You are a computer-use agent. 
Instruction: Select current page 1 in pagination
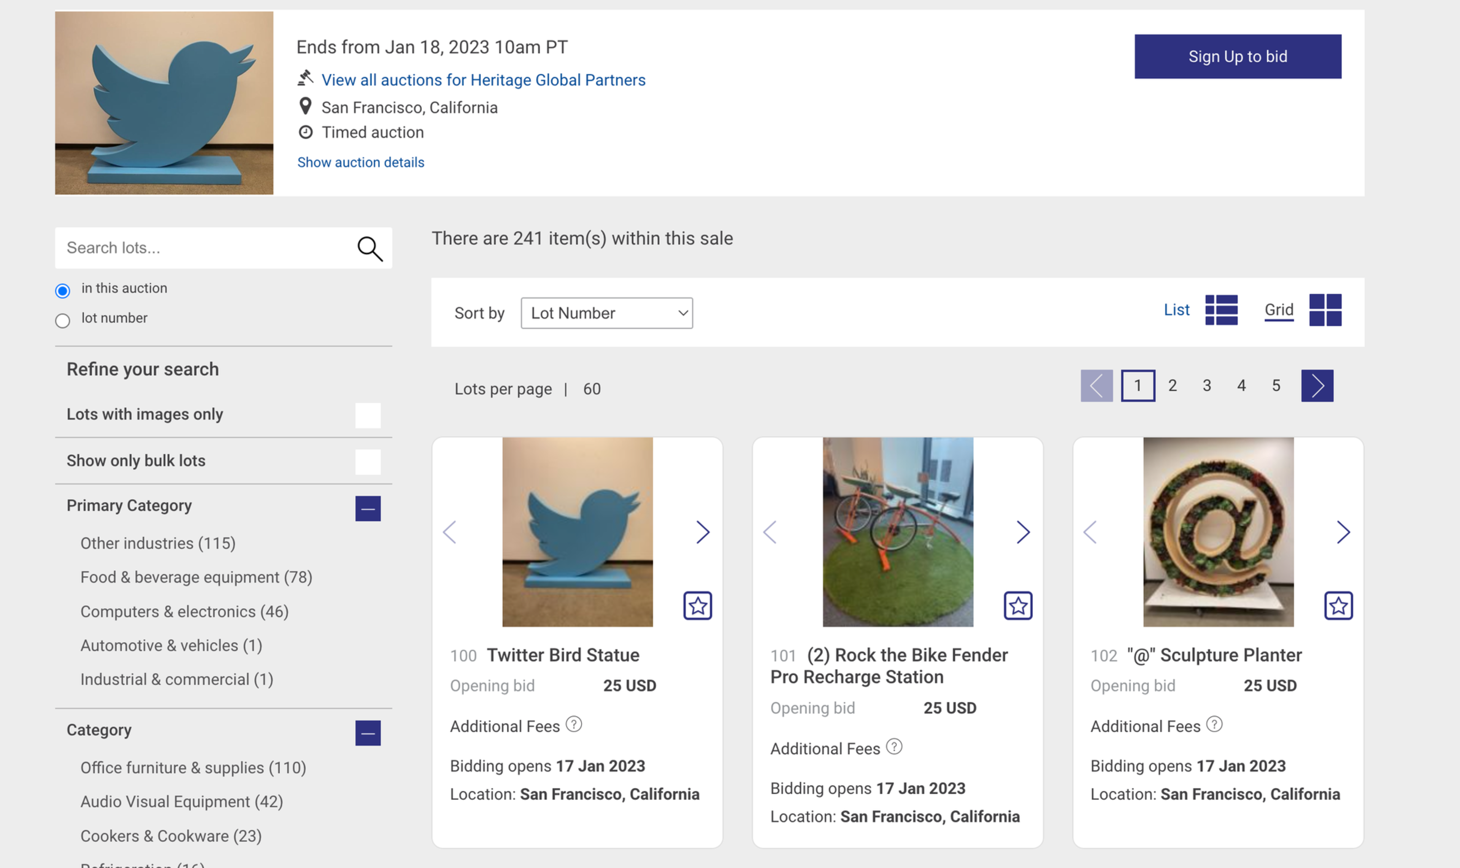(1138, 386)
